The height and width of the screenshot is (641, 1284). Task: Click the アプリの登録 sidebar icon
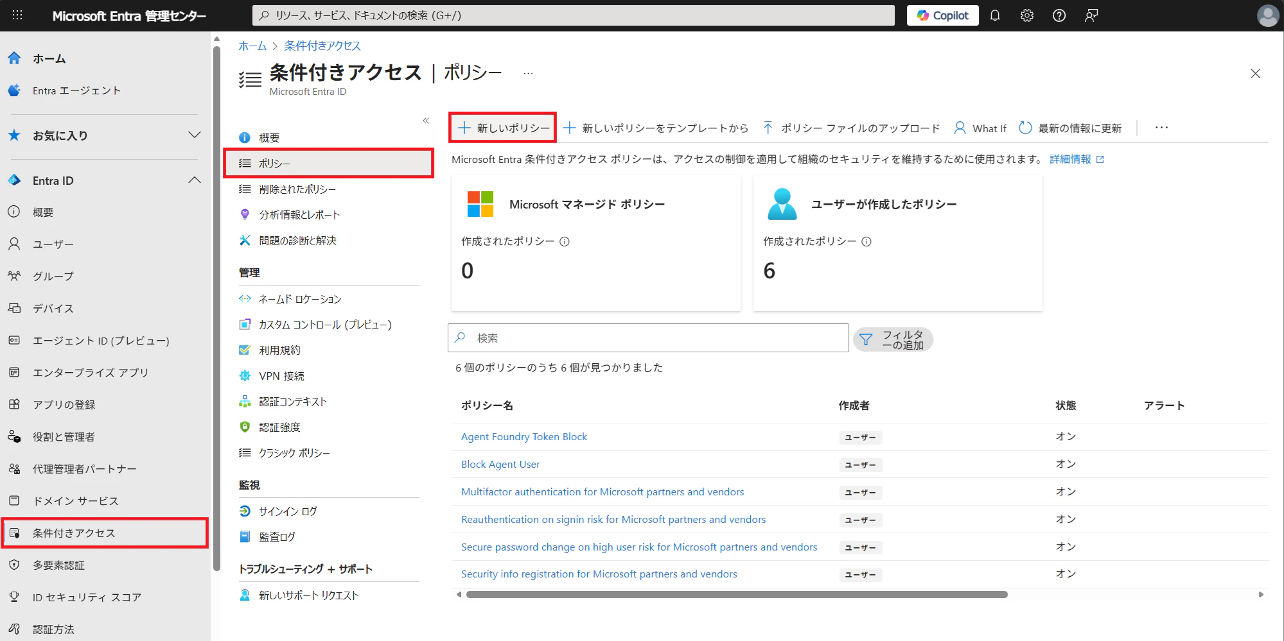(14, 404)
